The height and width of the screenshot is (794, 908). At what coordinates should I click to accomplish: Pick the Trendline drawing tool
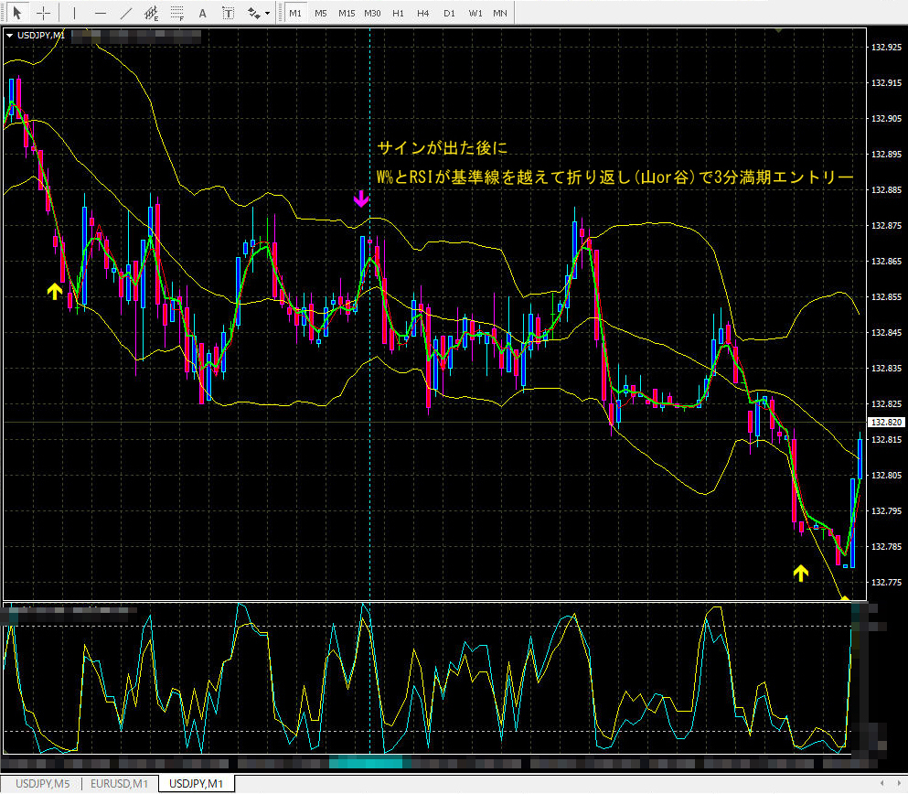click(125, 13)
